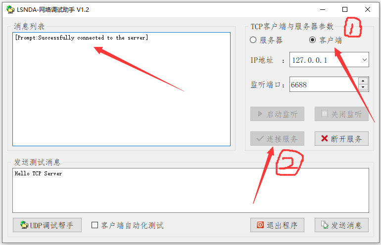The width and height of the screenshot is (381, 245).
Task: Click the 6688 port number field
Action: tap(324, 84)
